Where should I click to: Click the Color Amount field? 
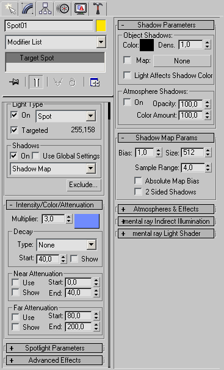(190, 115)
